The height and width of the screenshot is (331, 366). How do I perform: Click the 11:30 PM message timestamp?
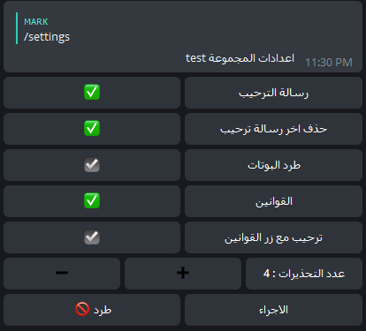329,63
